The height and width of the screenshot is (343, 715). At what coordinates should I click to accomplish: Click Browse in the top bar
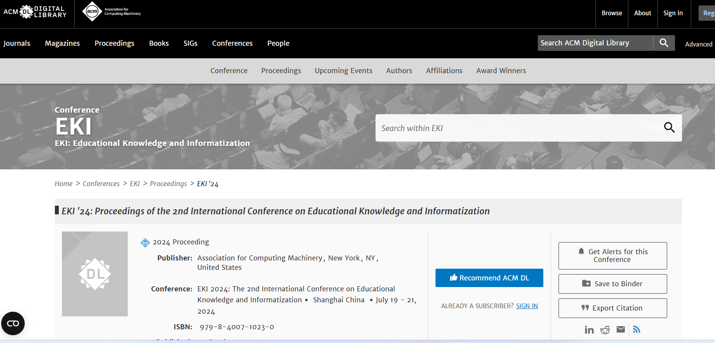(x=612, y=13)
